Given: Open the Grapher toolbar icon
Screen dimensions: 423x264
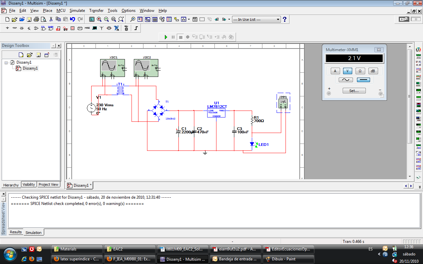Looking at the screenshot, I should click(x=183, y=19).
